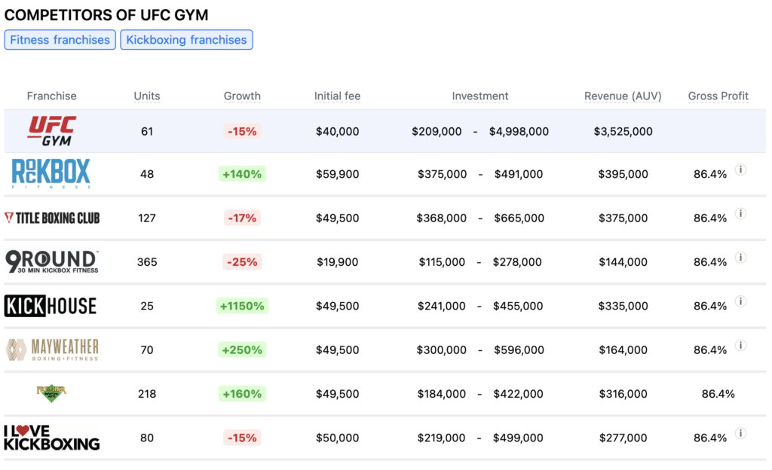Click the Competitors of UFC Gym heading
The height and width of the screenshot is (470, 772).
pyautogui.click(x=106, y=15)
